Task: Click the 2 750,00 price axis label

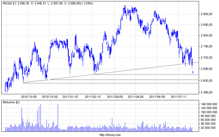Action: tap(207, 46)
